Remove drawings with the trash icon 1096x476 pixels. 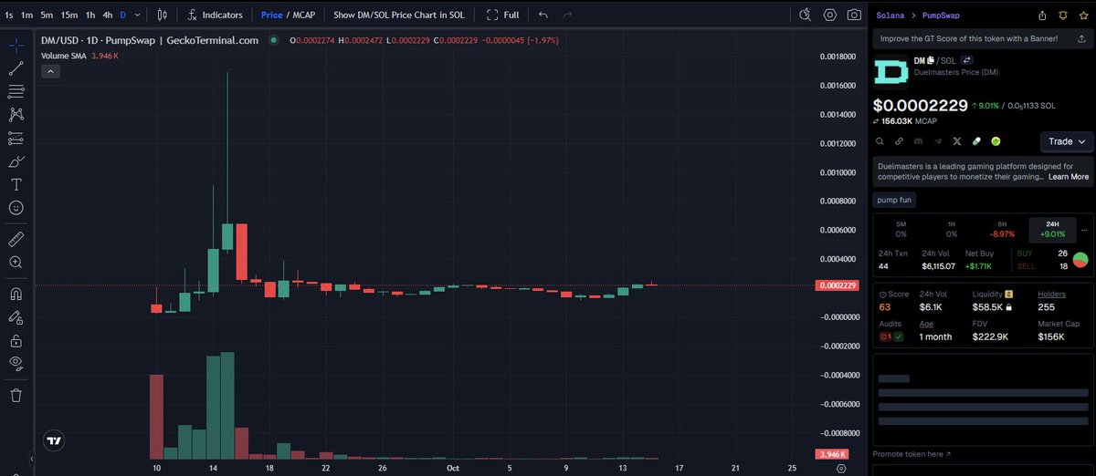click(x=16, y=396)
